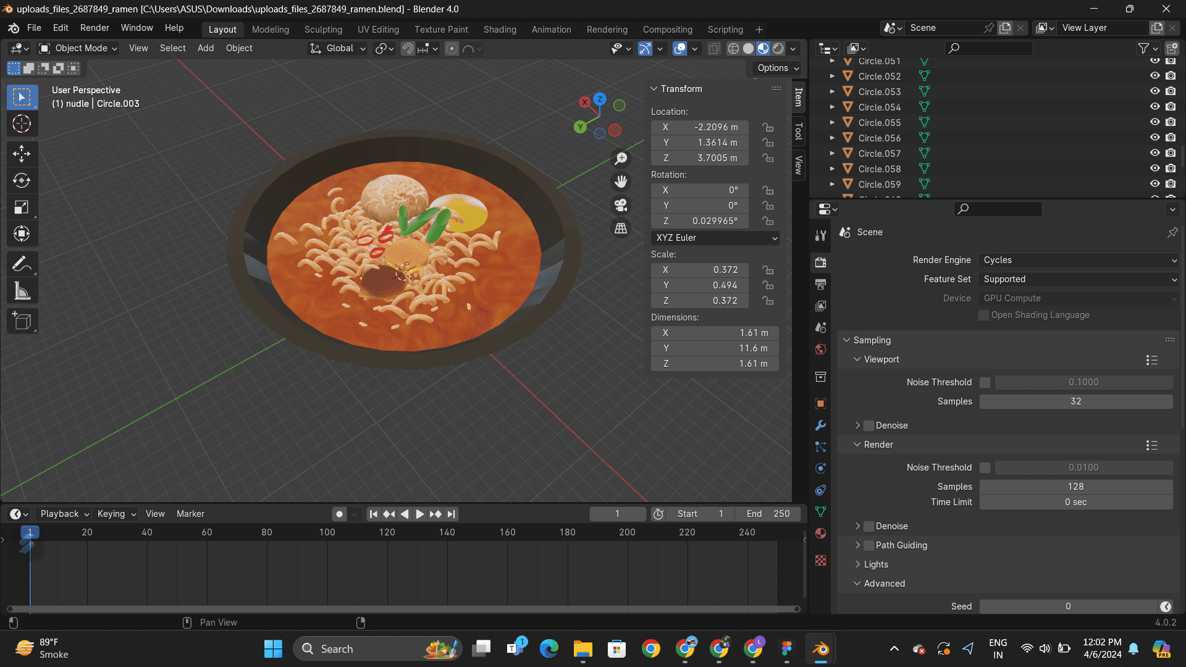1186x667 pixels.
Task: Open Output properties printer tab
Action: tap(820, 284)
